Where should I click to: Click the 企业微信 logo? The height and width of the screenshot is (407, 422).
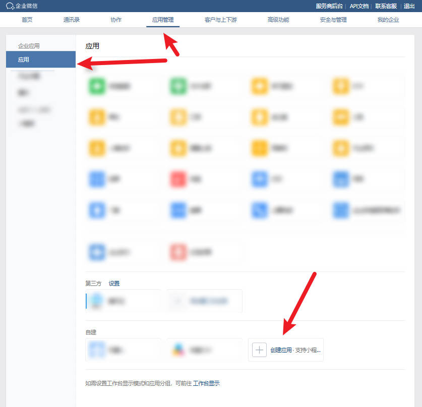(x=22, y=6)
